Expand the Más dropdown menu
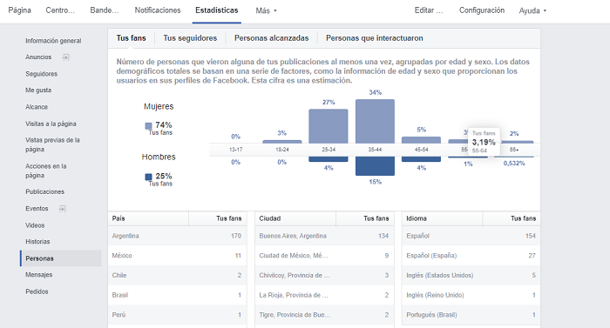The width and height of the screenshot is (610, 328). coord(266,11)
